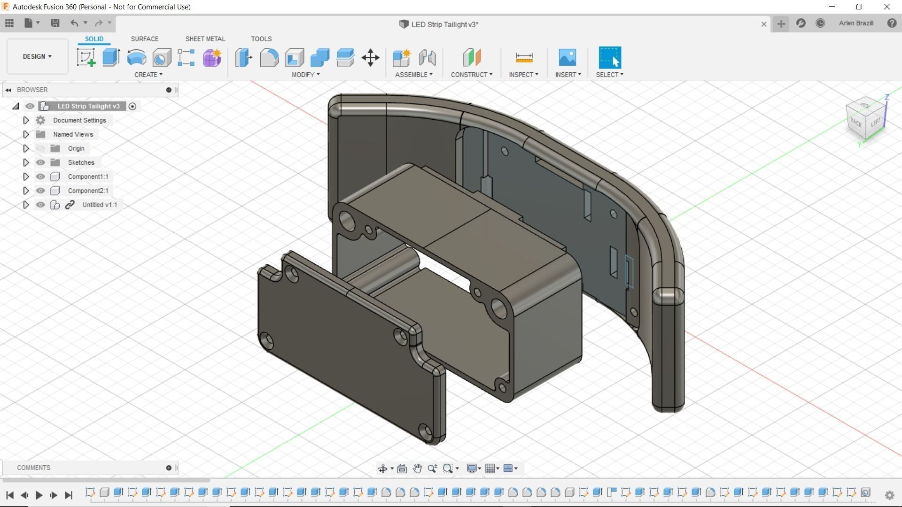
Task: Select the Fillet tool
Action: coord(269,58)
